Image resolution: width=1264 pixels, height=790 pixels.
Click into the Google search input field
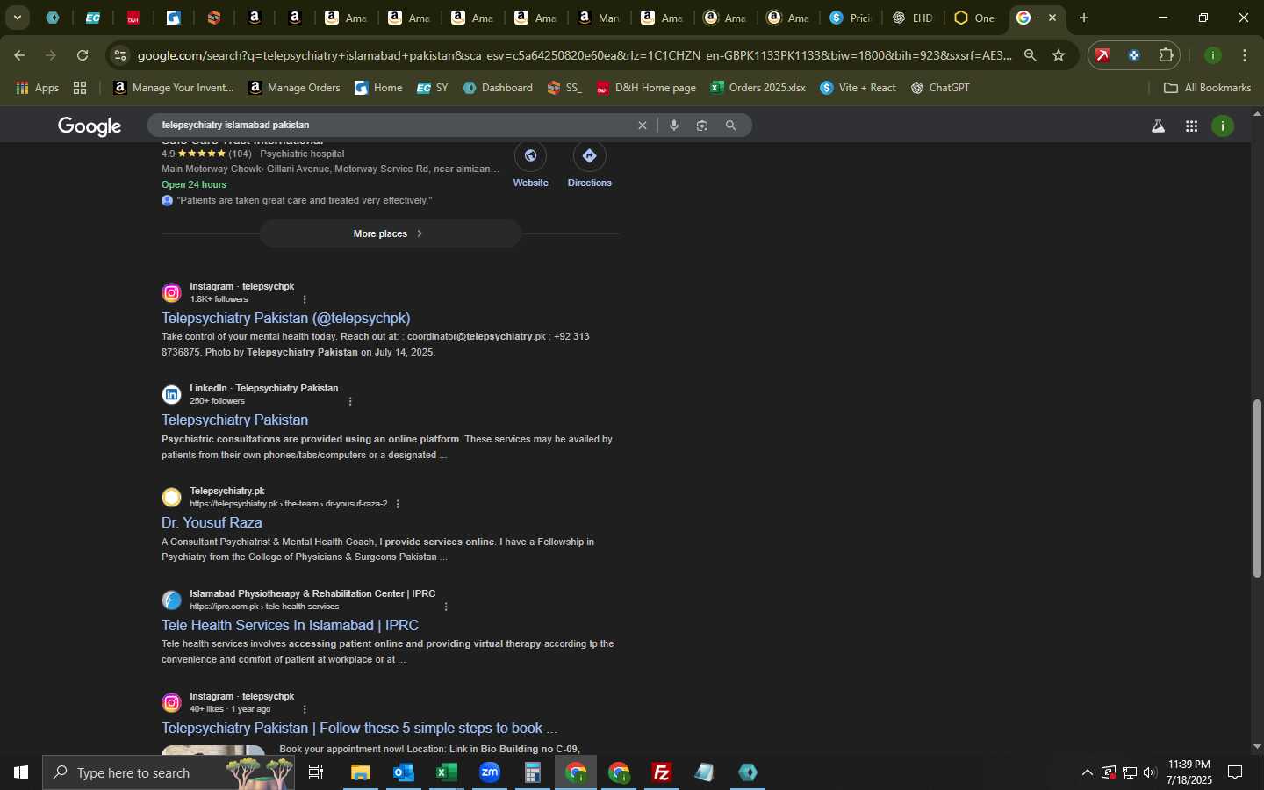coord(395,126)
